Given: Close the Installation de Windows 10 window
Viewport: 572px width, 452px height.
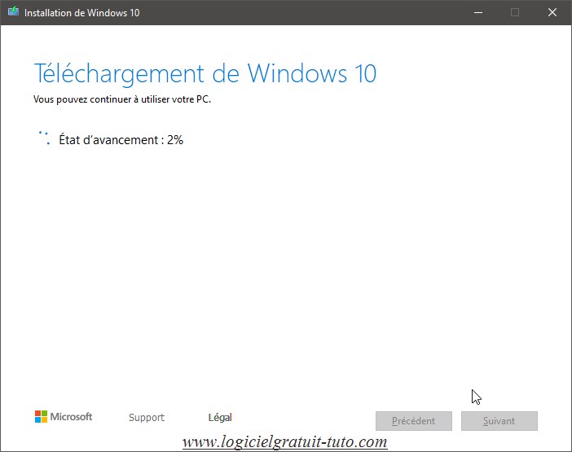Looking at the screenshot, I should click(x=552, y=12).
